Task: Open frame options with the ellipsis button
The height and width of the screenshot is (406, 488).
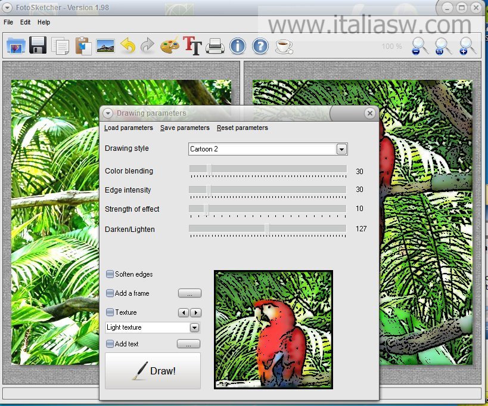Action: pyautogui.click(x=189, y=293)
